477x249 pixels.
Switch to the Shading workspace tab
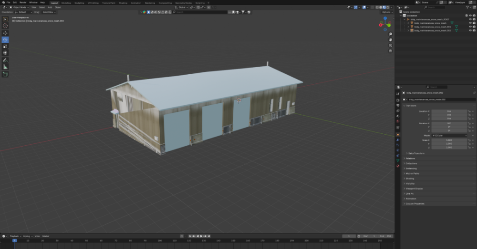[123, 2]
